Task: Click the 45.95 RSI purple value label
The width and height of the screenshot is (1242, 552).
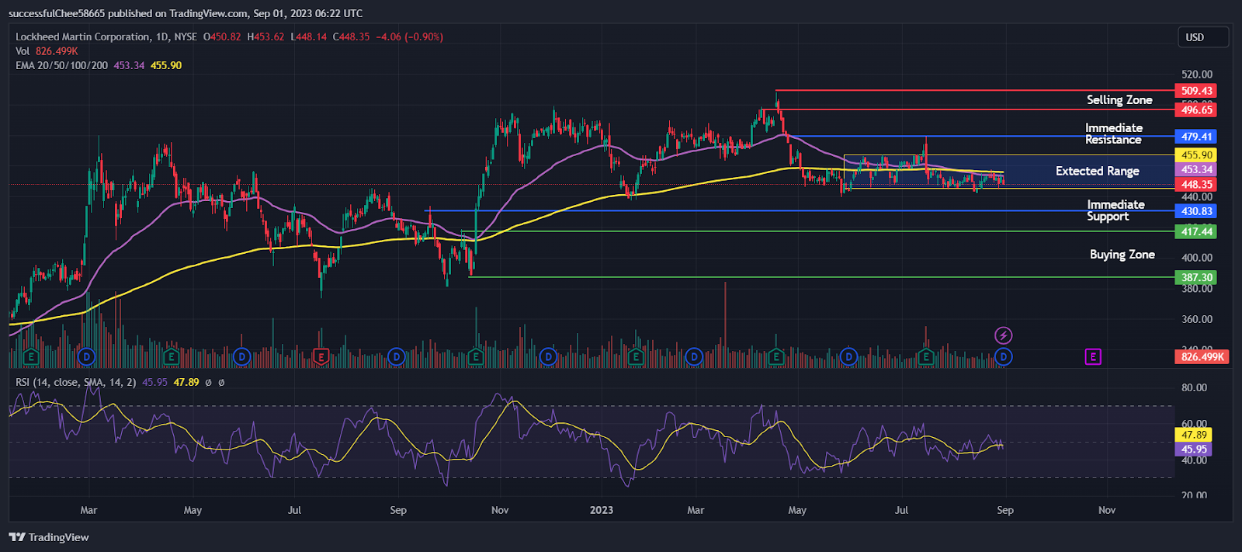Action: (x=1195, y=450)
